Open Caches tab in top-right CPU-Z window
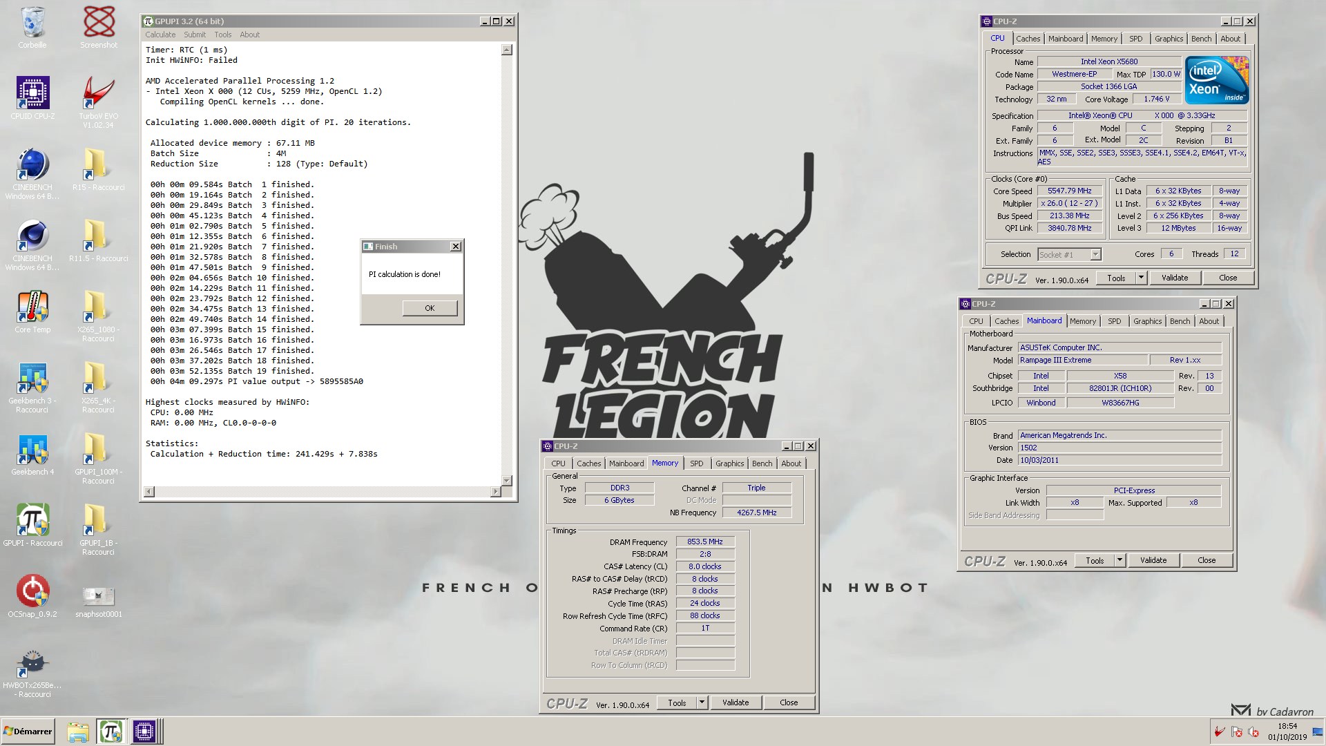Screen dimensions: 1326x746 click(1028, 39)
